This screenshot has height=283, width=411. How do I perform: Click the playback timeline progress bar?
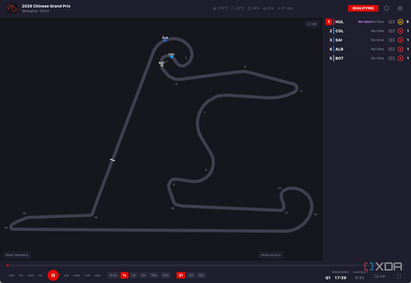206,265
